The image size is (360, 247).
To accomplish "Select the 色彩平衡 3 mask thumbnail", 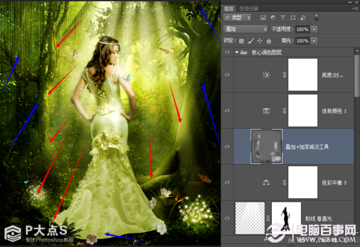I will tap(303, 182).
